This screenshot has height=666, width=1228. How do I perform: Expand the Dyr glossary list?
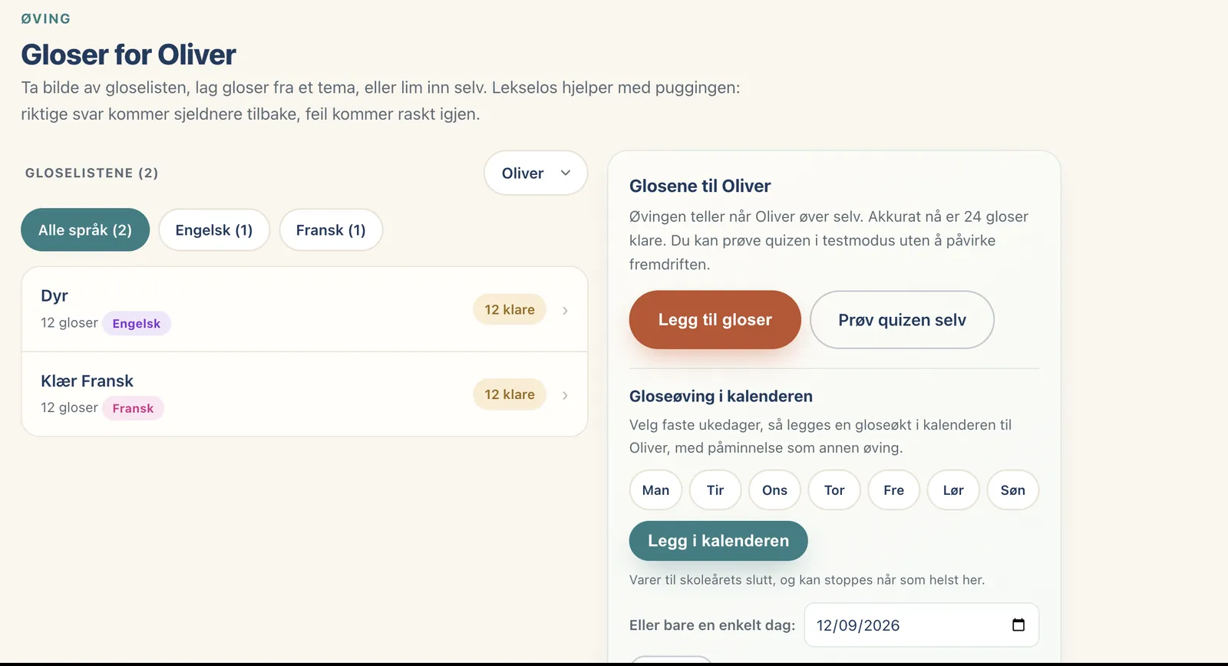pos(305,309)
